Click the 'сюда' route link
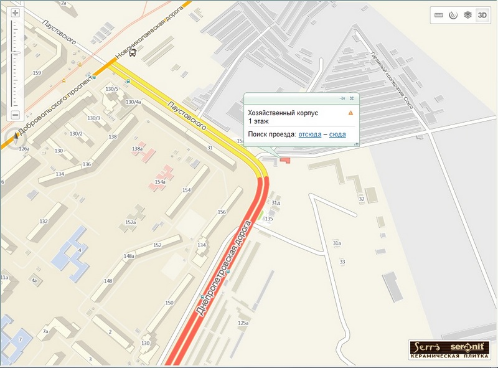The height and width of the screenshot is (368, 498). [x=337, y=134]
